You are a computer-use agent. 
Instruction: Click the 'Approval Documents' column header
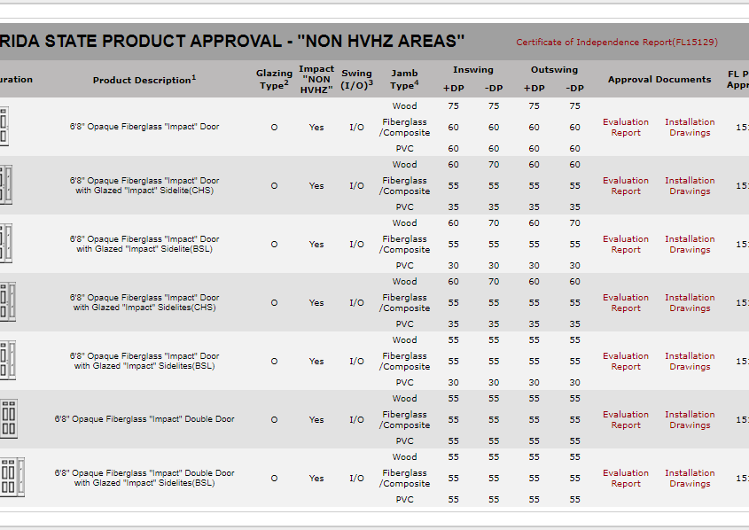[659, 79]
